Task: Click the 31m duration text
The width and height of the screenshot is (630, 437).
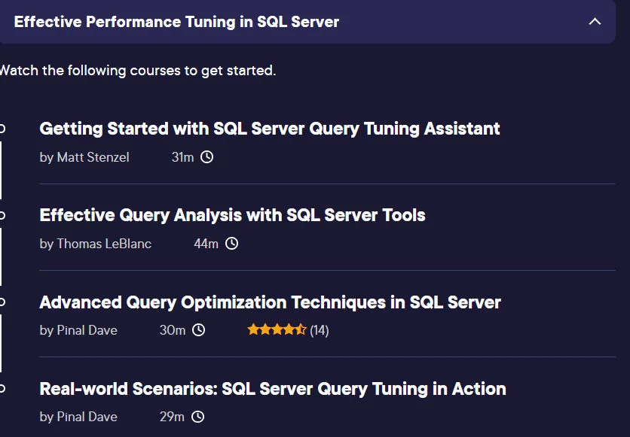Action: point(183,157)
